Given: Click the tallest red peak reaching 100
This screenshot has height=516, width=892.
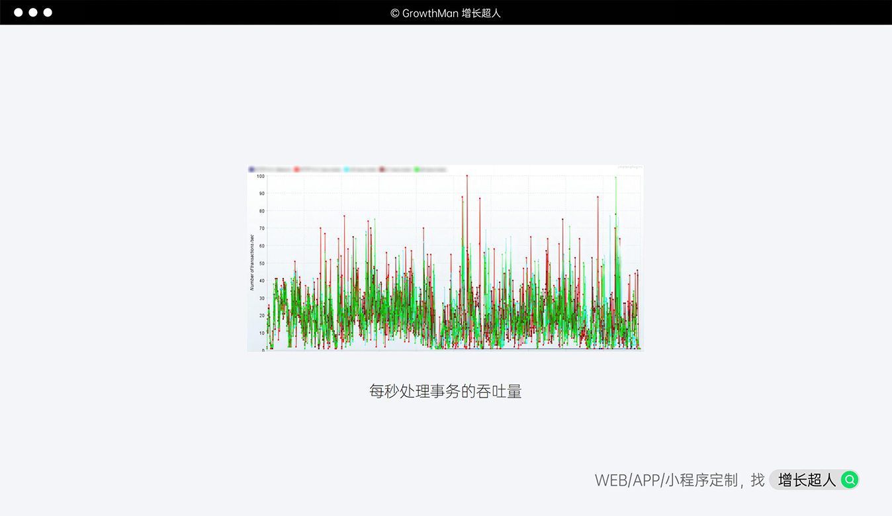Looking at the screenshot, I should coord(467,177).
